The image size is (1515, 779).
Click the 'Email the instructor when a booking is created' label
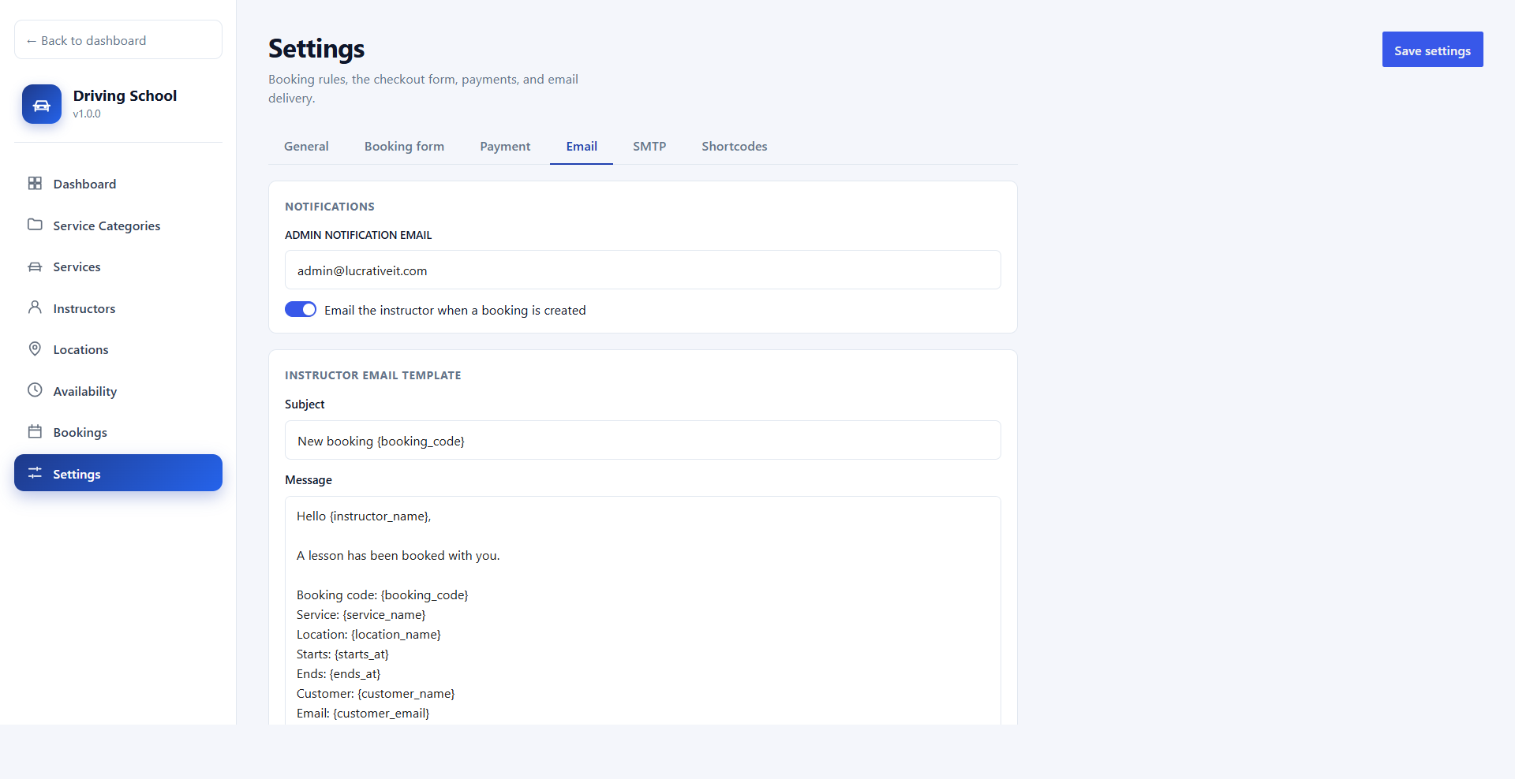click(455, 310)
